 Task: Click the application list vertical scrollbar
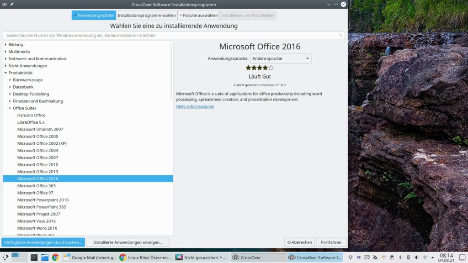(x=171, y=72)
